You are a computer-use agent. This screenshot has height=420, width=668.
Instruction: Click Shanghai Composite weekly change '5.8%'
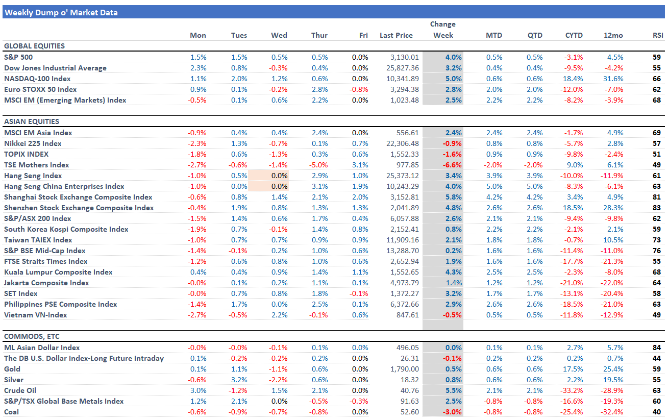coord(453,197)
